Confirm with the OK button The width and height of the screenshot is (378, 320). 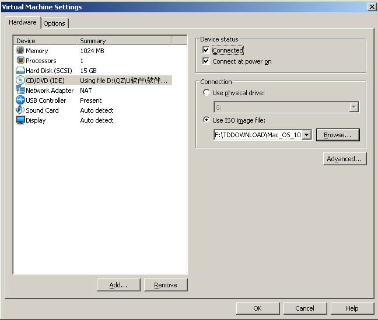point(257,308)
